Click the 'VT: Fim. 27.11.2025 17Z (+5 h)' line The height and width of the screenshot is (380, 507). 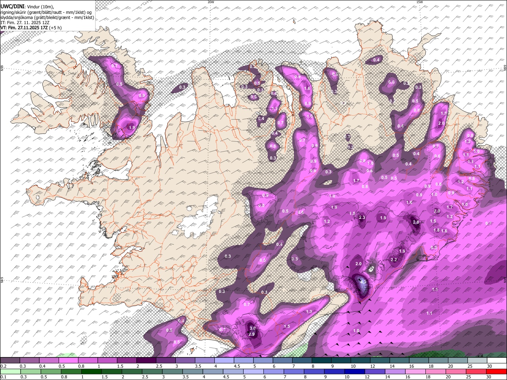click(x=31, y=28)
